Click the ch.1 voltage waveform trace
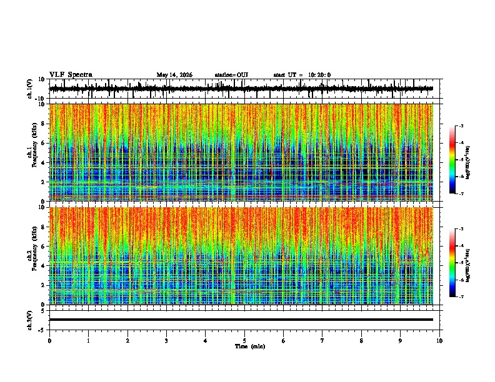Viewport: 495px width, 382px height. pyautogui.click(x=241, y=89)
